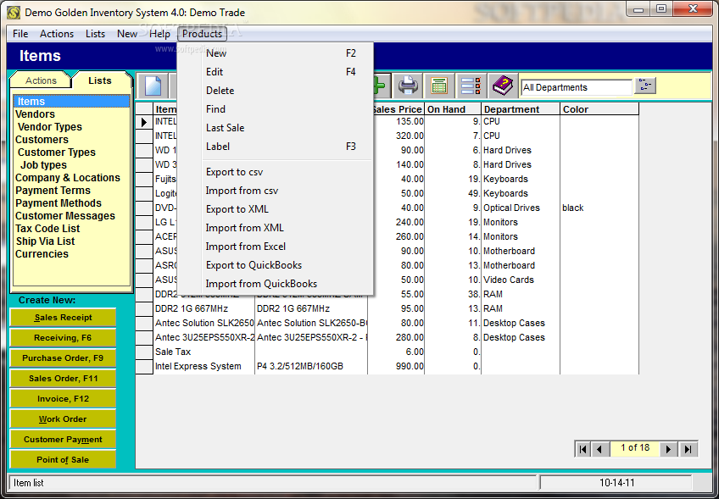The image size is (719, 499).
Task: Jump to last record navigation arrow
Action: coord(688,449)
